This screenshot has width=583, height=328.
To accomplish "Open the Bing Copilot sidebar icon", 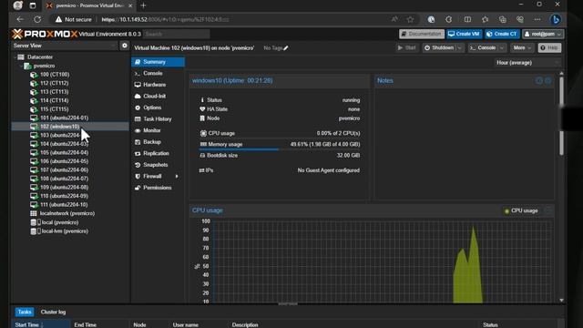I will [x=556, y=19].
